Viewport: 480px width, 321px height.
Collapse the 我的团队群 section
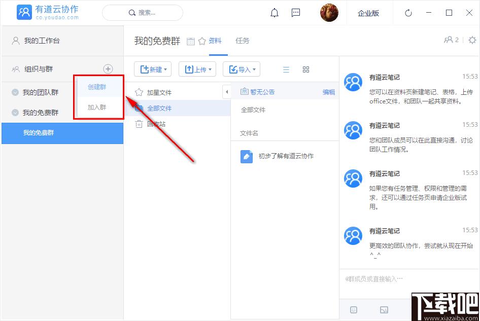point(15,92)
